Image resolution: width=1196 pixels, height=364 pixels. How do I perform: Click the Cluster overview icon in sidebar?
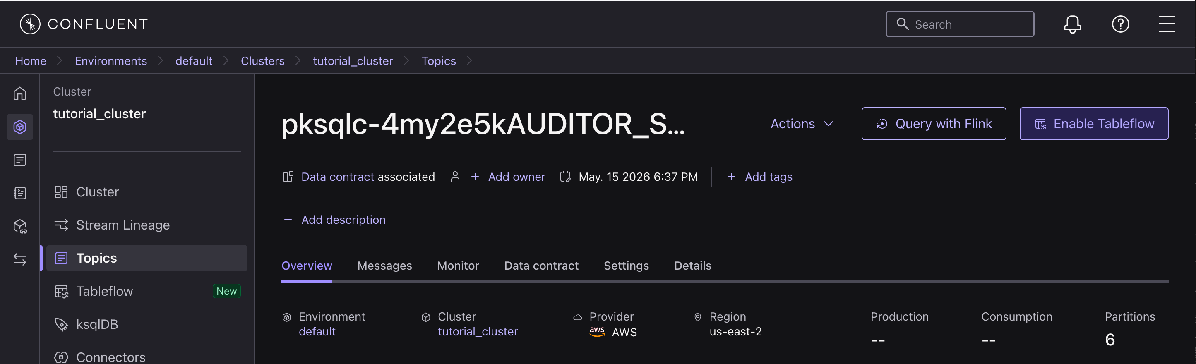pyautogui.click(x=61, y=192)
